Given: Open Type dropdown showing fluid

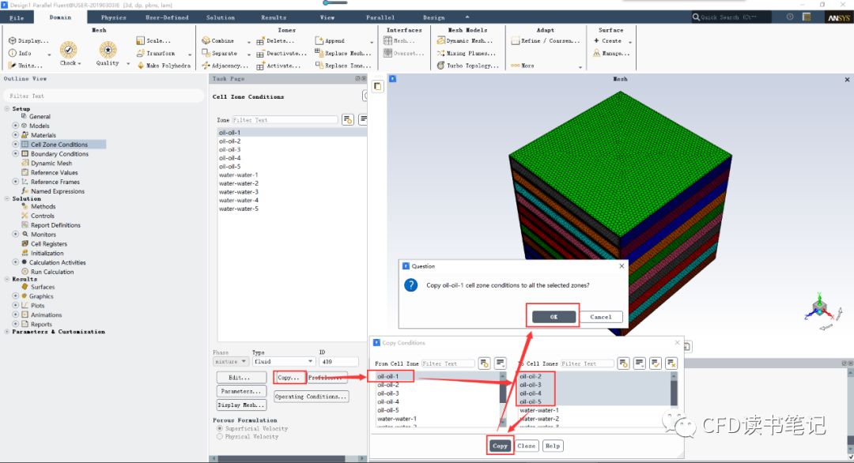Looking at the screenshot, I should (284, 361).
